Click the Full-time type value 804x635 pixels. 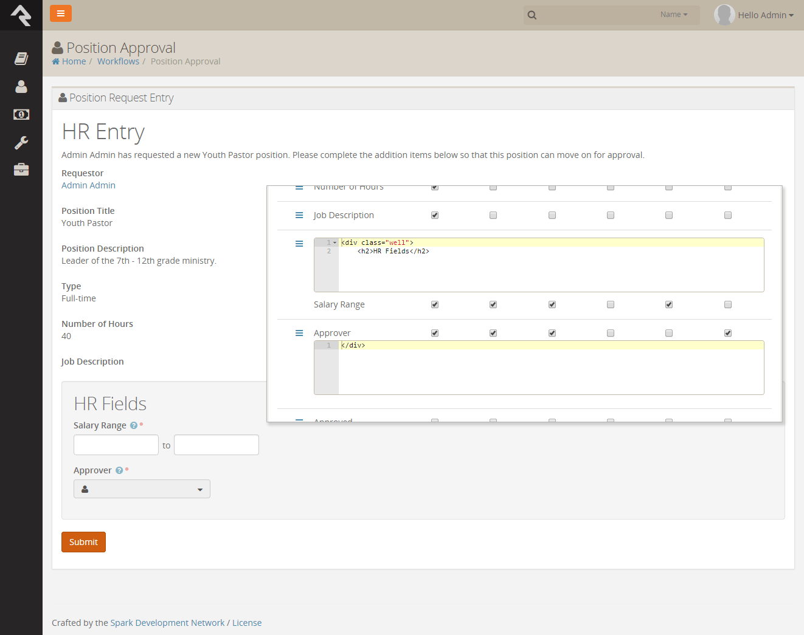pyautogui.click(x=78, y=298)
